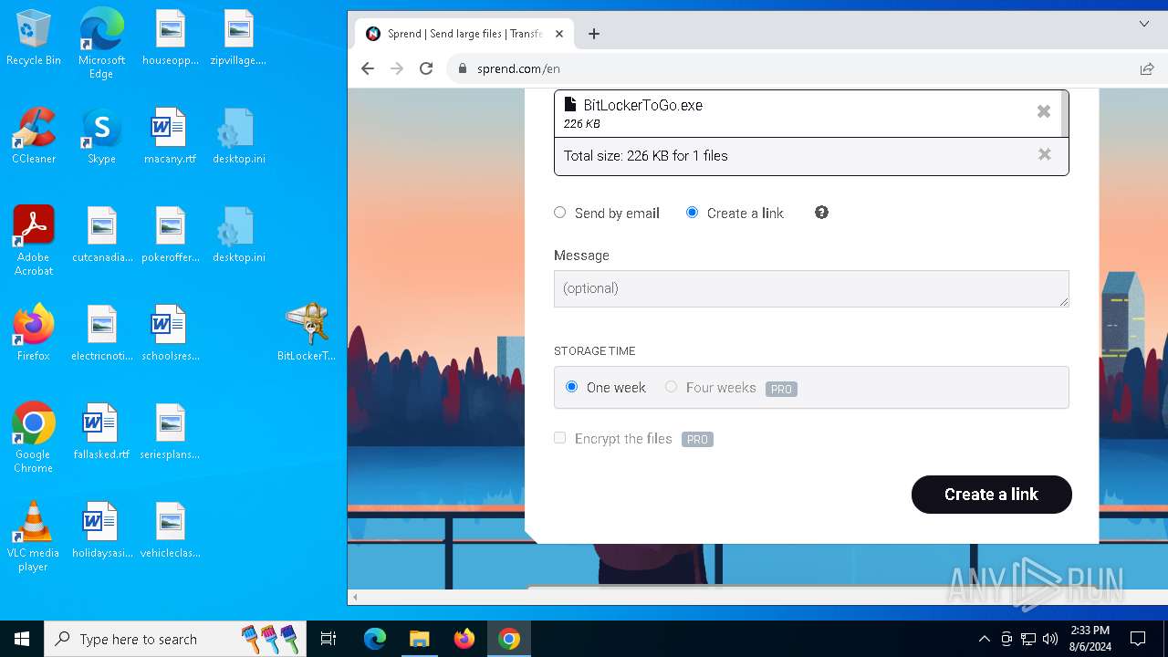Open the CCleaner desktop shortcut
1168x657 pixels.
tap(34, 137)
